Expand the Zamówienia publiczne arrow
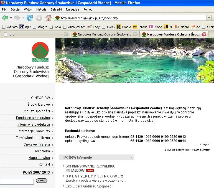The image size is (214, 188). 53,138
